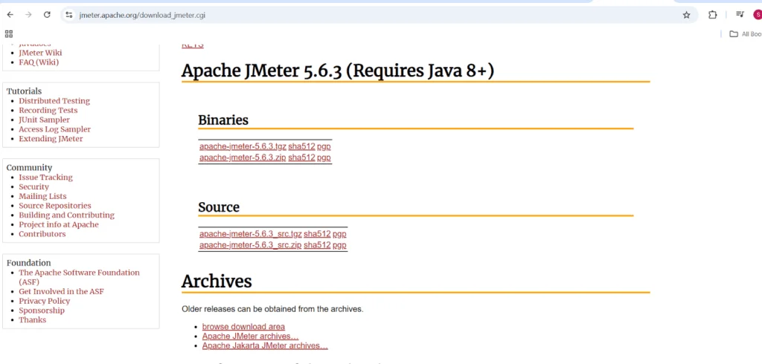Go forward to the next page
Screen dimensions: 762x364
point(28,15)
